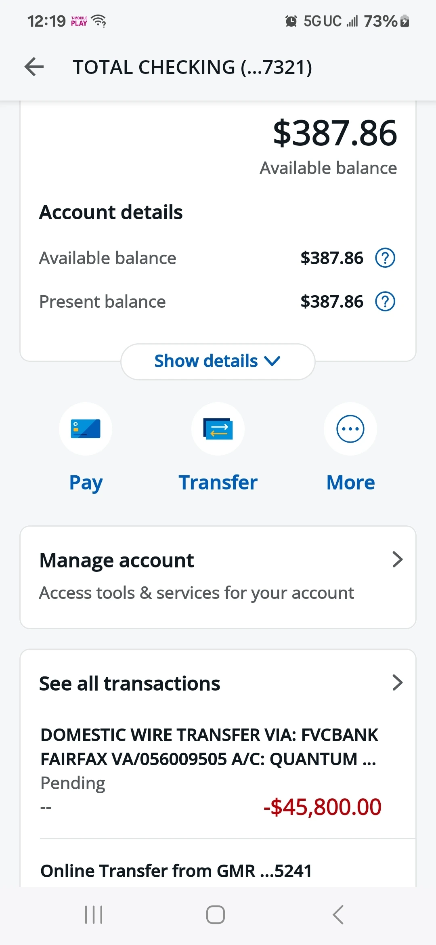Screen dimensions: 436x945
Task: Select the More label
Action: click(350, 483)
